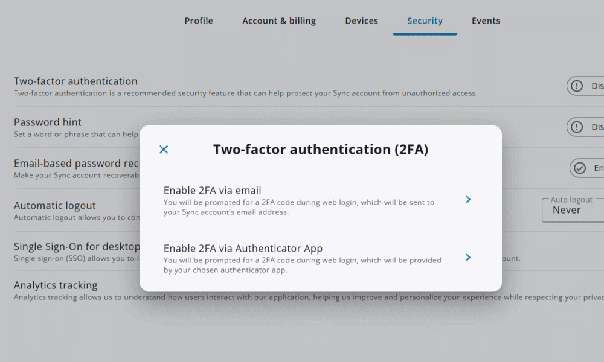The image size is (604, 362).
Task: Click the chevron beside Enable 2FA via email
Action: [x=468, y=200]
